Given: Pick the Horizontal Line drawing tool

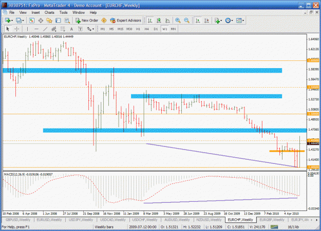Looking at the screenshot, I should click(36, 29).
